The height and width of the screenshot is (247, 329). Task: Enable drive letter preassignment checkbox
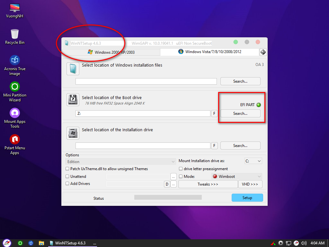(x=181, y=169)
